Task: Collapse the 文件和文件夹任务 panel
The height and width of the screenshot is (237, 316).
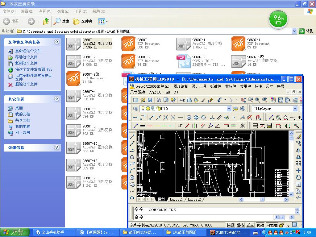Action: [x=56, y=42]
